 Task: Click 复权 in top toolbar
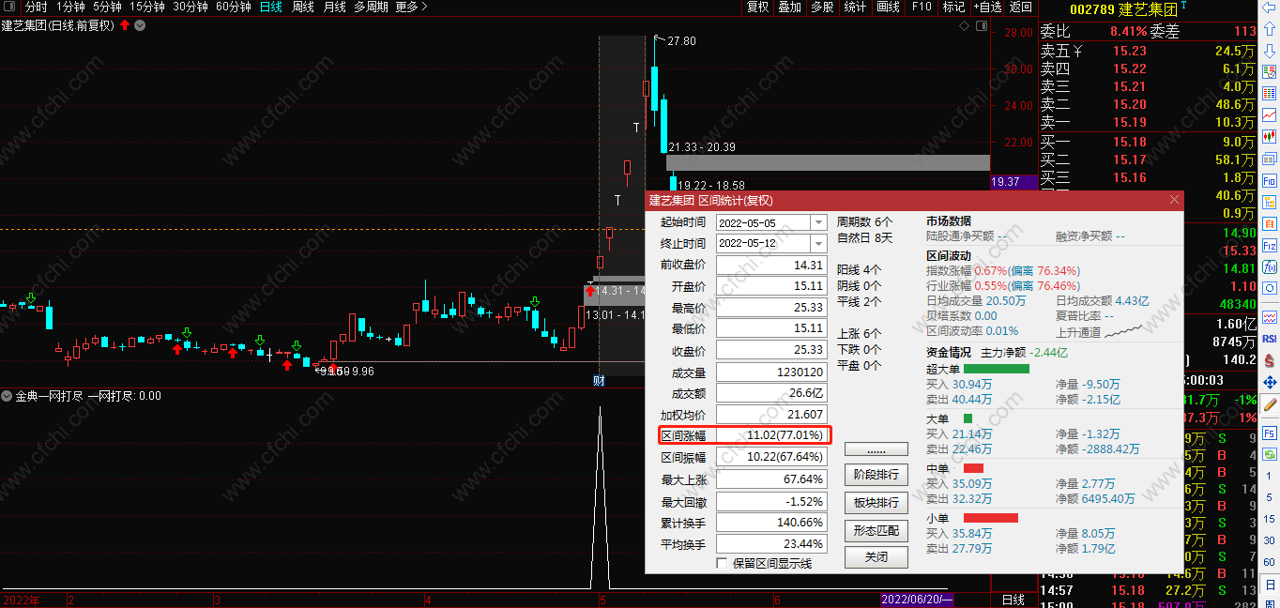pos(757,7)
